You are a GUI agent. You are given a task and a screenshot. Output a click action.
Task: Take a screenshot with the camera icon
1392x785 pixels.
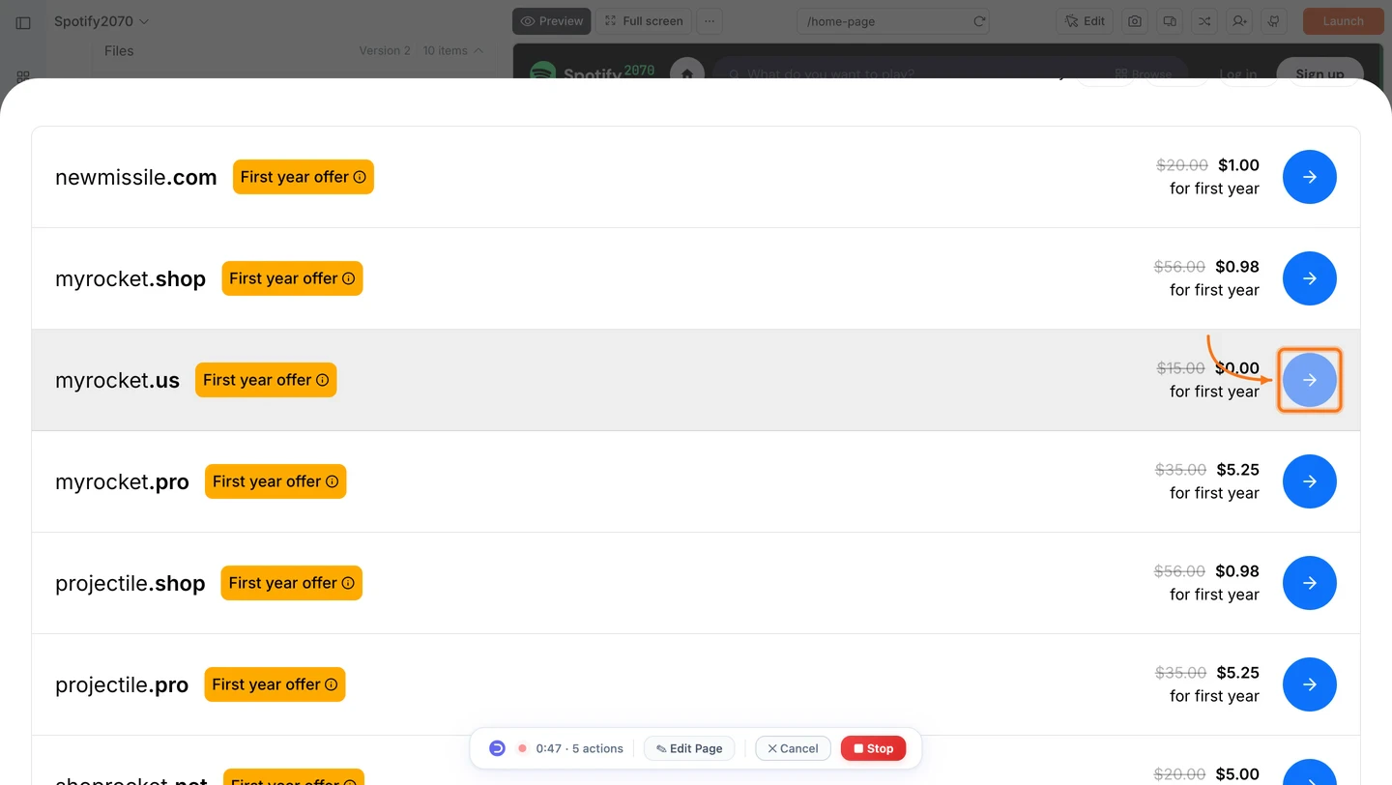coord(1134,20)
